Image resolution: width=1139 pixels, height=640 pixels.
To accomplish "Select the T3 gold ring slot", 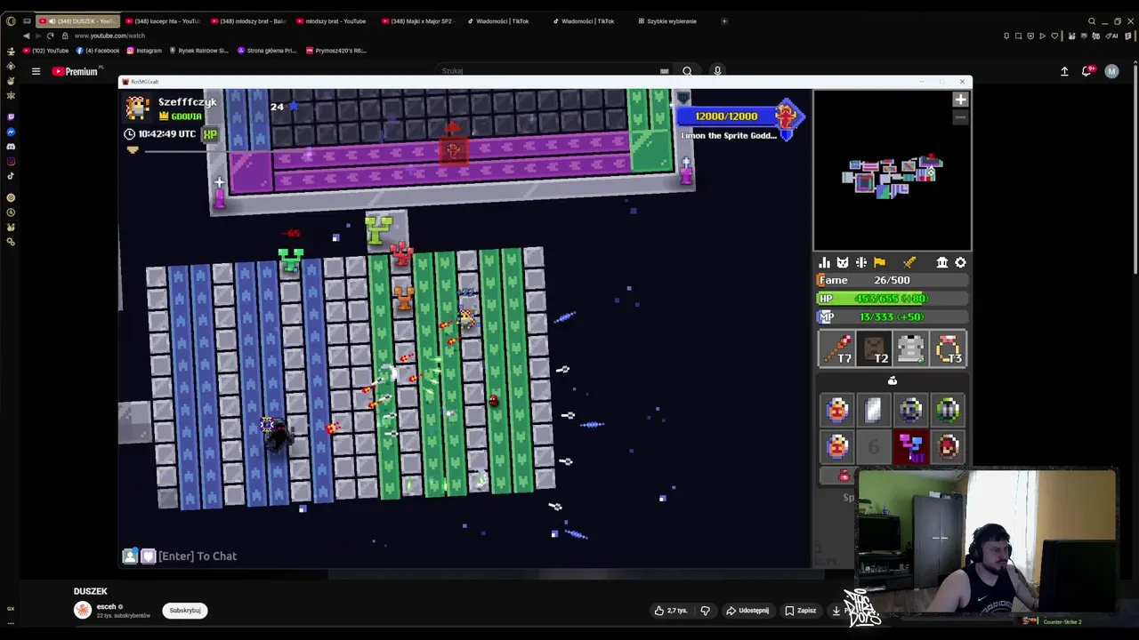I will click(x=948, y=348).
